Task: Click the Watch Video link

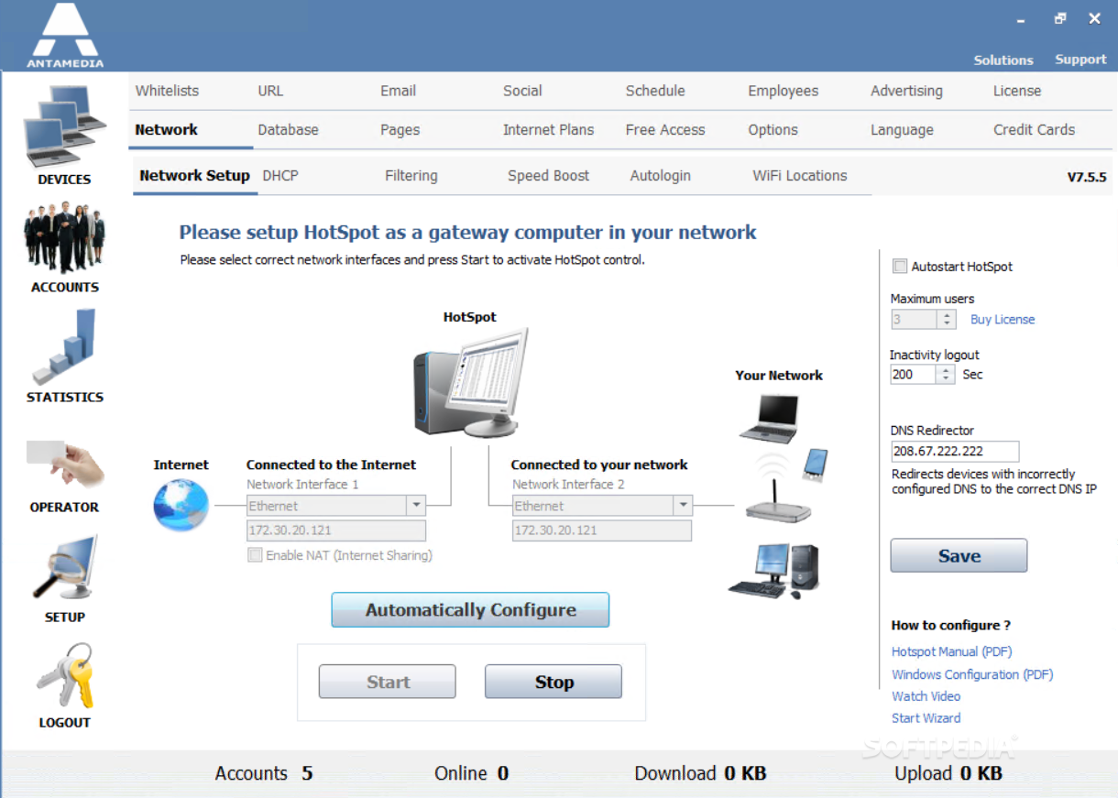Action: click(x=926, y=696)
